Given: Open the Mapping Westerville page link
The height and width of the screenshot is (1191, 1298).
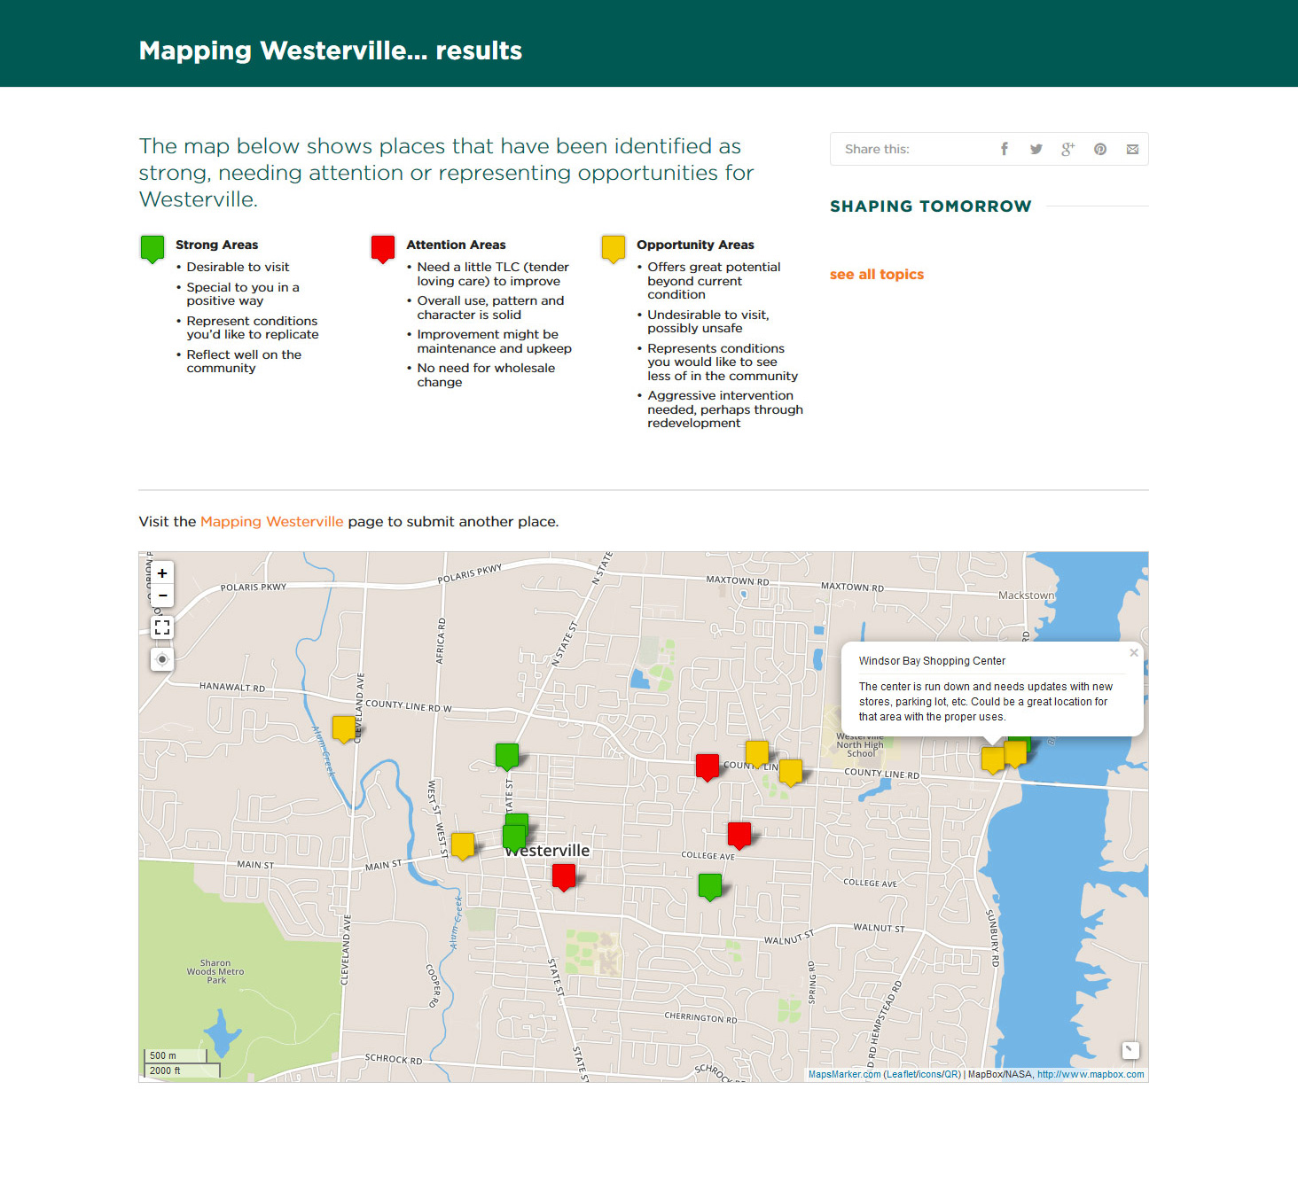Looking at the screenshot, I should click(x=271, y=522).
